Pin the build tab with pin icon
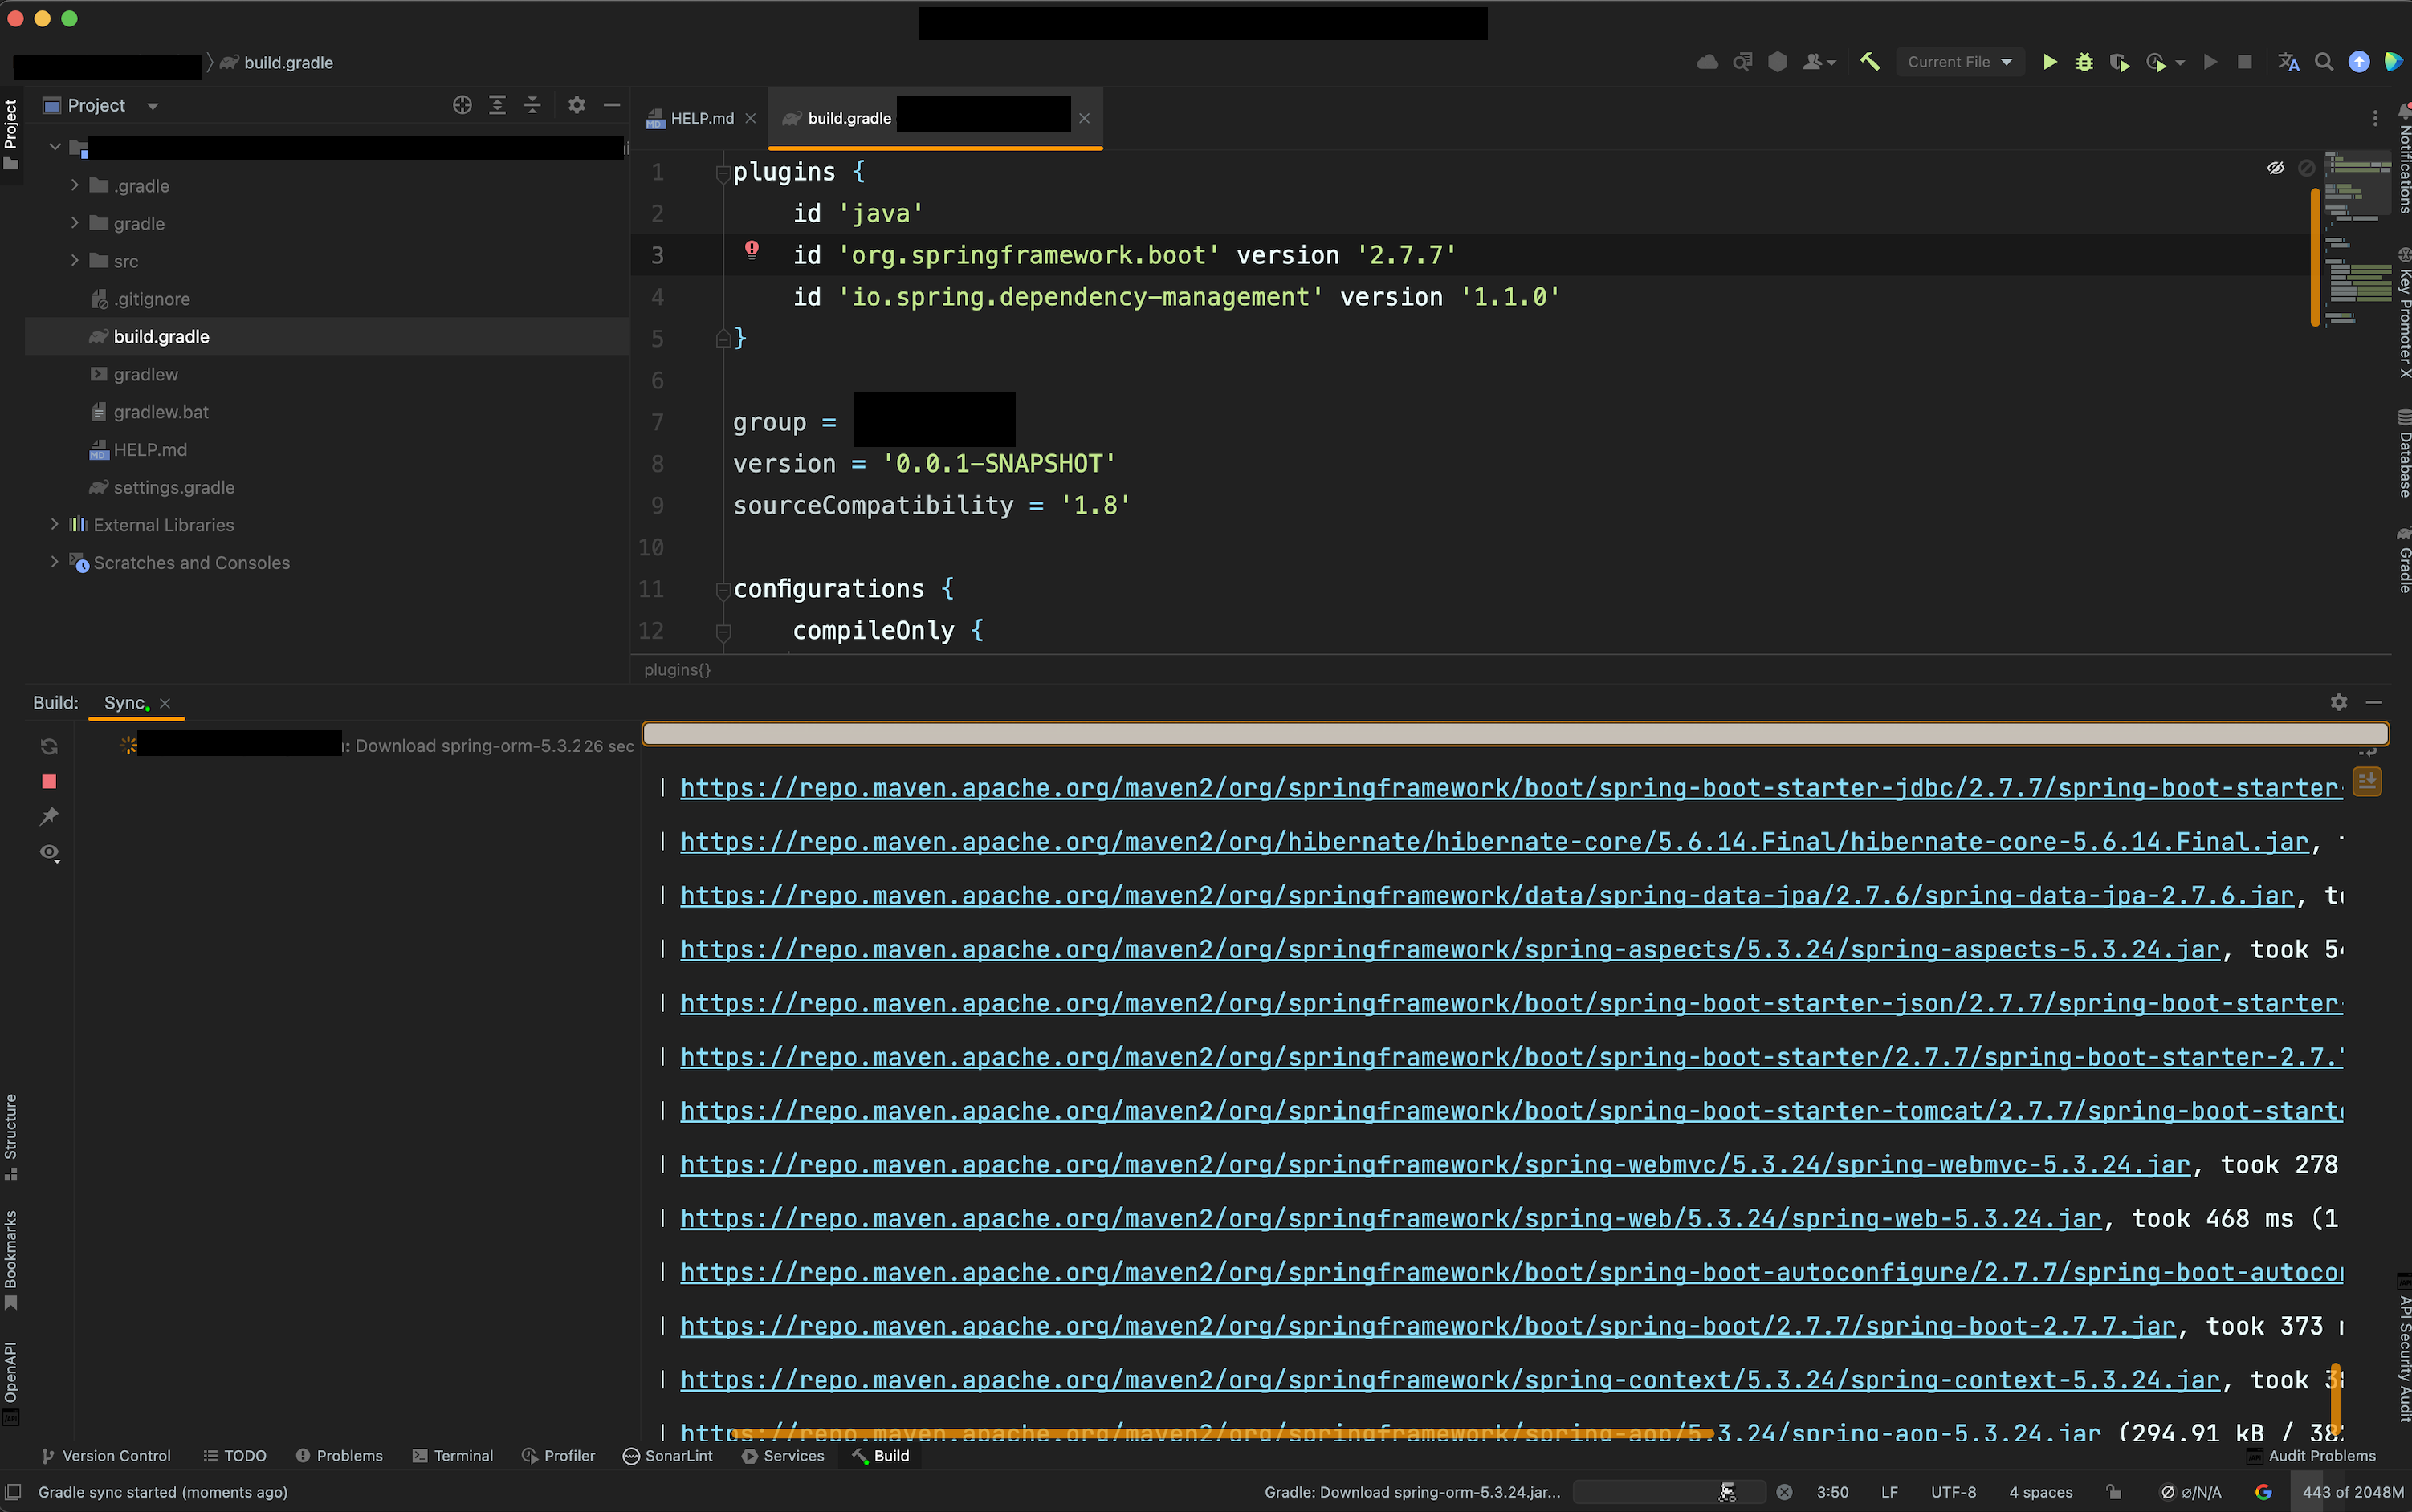The width and height of the screenshot is (2412, 1512). (49, 817)
